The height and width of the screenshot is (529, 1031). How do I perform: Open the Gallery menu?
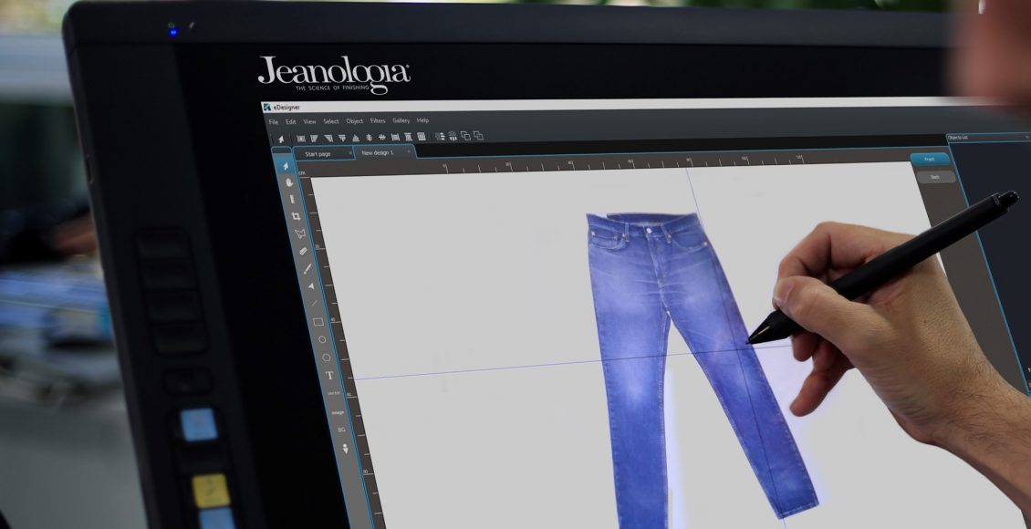[401, 121]
